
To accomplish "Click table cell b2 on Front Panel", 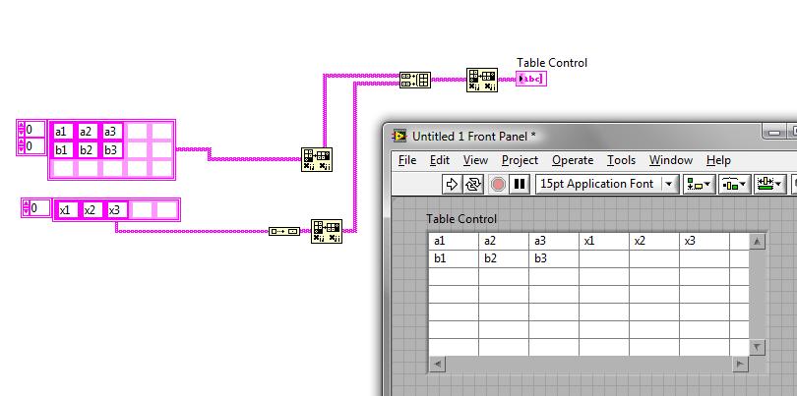I will (x=504, y=259).
